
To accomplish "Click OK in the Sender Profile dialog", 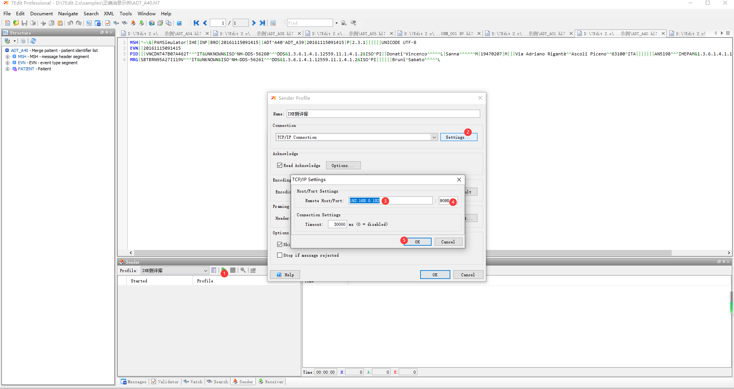I will coord(435,275).
